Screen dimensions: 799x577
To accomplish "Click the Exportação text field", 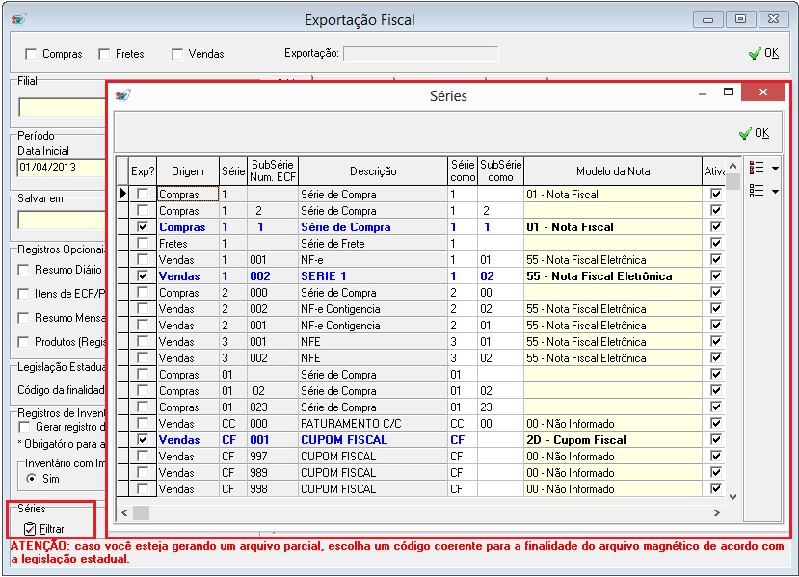I will click(x=421, y=54).
